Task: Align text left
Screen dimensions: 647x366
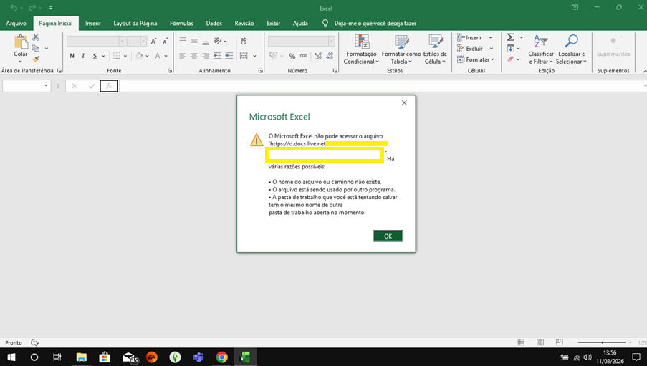Action: tap(183, 56)
